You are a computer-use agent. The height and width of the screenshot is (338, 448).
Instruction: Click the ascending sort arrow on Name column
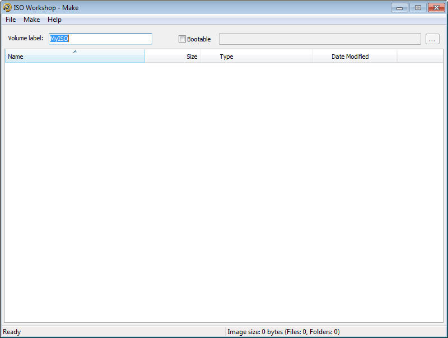click(x=74, y=51)
